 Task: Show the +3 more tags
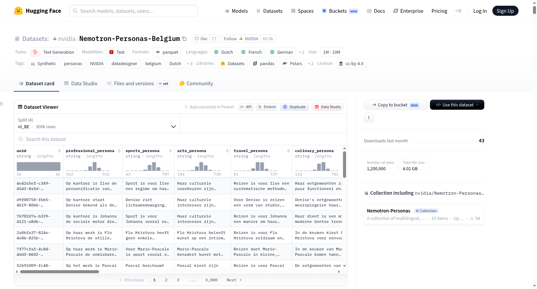[190, 63]
